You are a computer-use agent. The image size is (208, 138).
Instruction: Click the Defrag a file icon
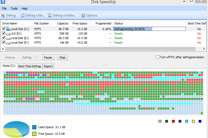coord(22,15)
